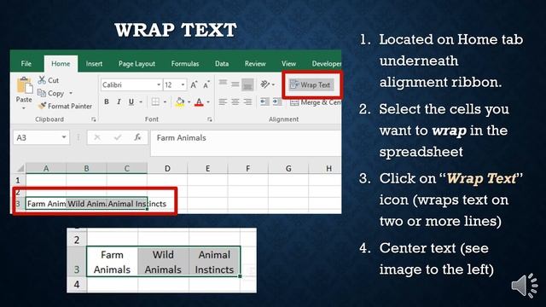
Task: Click the slide audio speaker icon
Action: [x=525, y=286]
